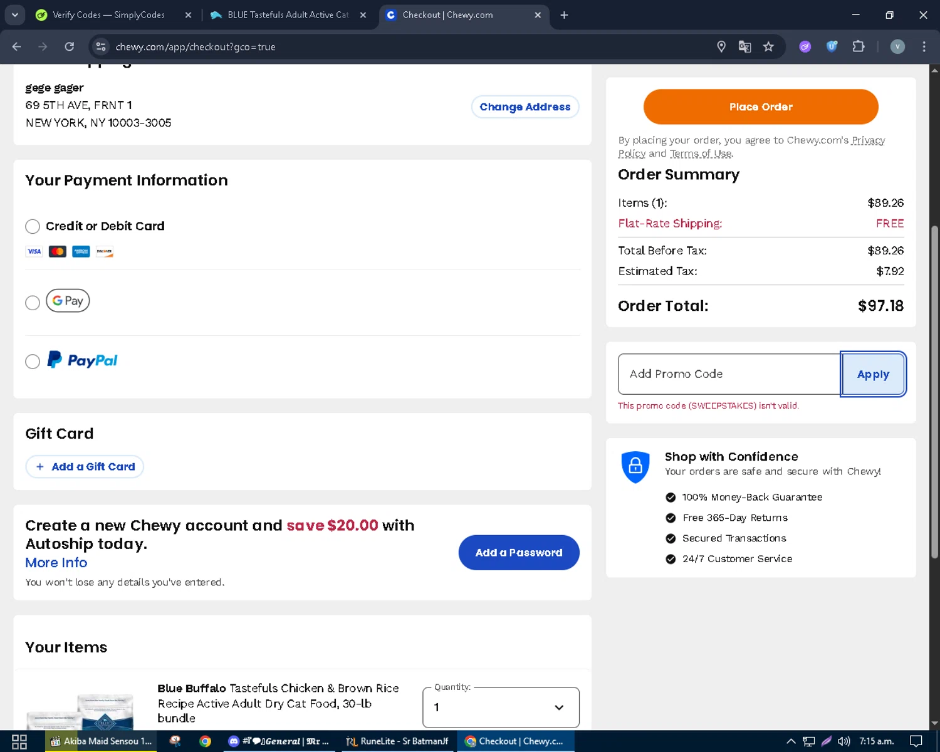Click the invalid promo code error message

[x=708, y=405]
